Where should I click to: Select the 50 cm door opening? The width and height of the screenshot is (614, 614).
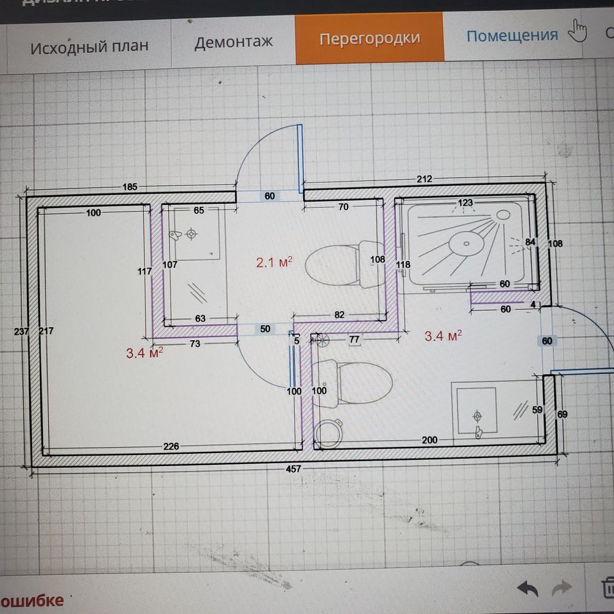coord(265,329)
